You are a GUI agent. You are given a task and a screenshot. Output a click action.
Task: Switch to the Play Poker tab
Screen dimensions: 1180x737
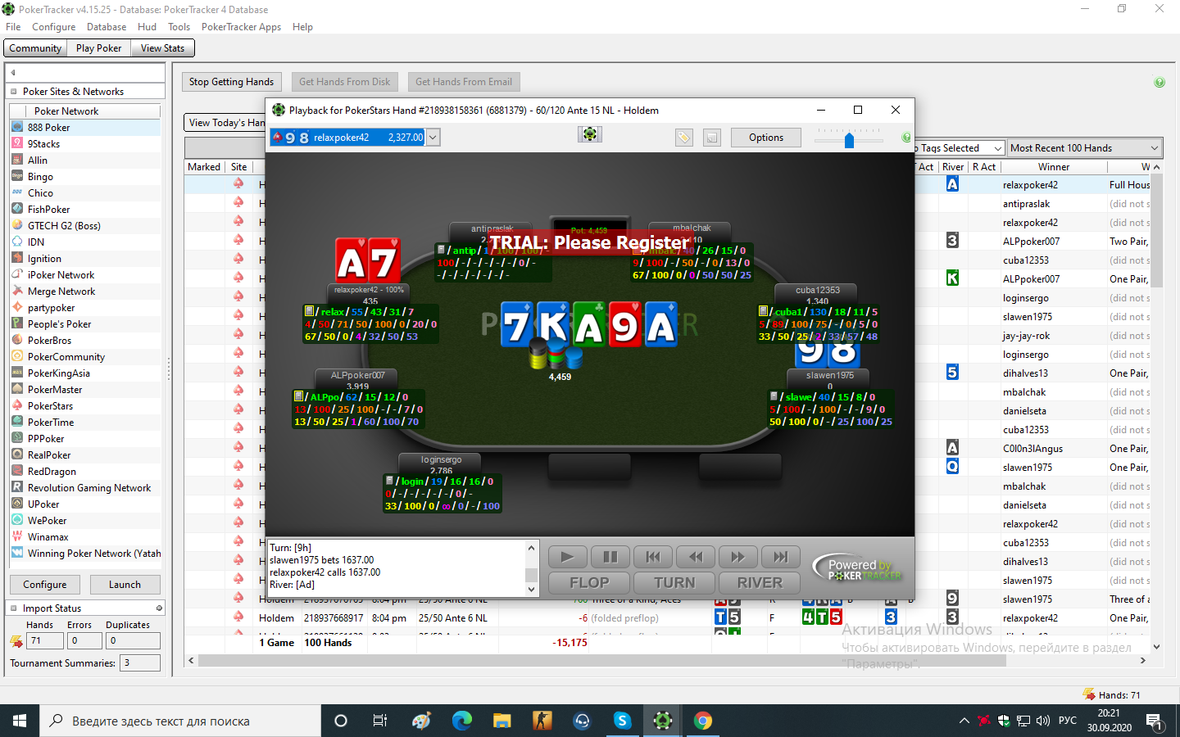[x=98, y=48]
